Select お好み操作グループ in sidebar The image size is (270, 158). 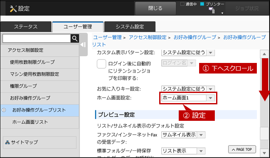[40, 98]
